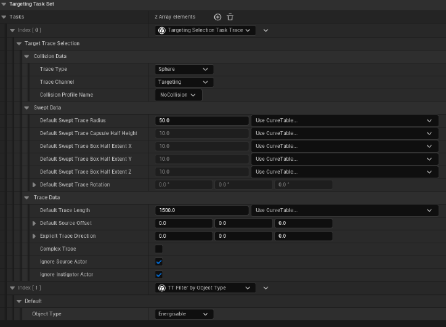Viewport: 446px width, 327px height.
Task: Click Swept Trace Rotation first angle field
Action: click(184, 185)
